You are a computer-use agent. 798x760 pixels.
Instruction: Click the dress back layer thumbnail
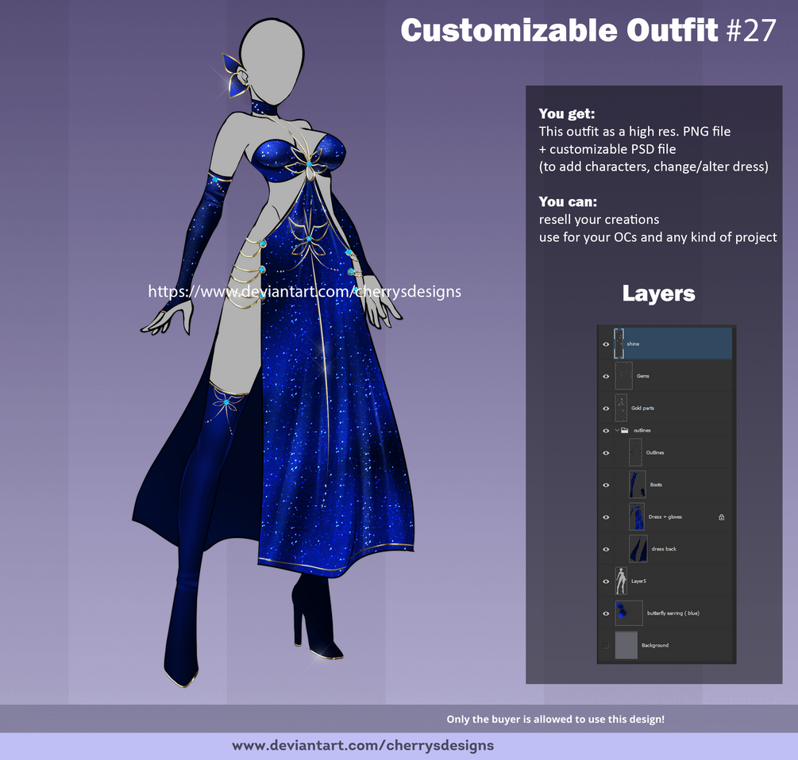[x=638, y=548]
